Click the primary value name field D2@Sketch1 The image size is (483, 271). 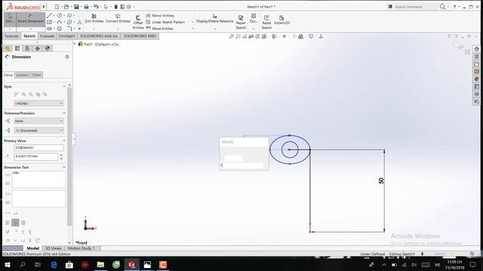click(x=38, y=148)
